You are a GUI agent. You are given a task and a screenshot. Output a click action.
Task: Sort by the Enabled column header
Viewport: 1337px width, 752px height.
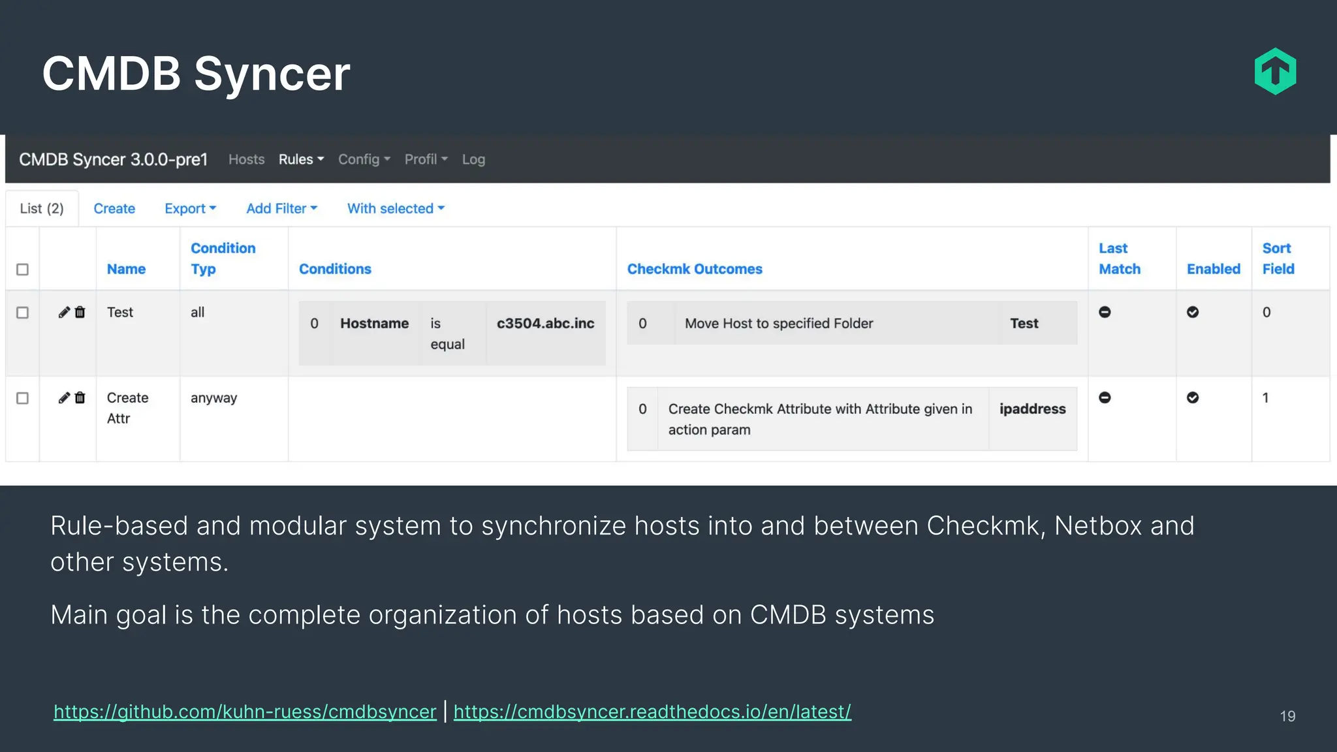tap(1213, 269)
